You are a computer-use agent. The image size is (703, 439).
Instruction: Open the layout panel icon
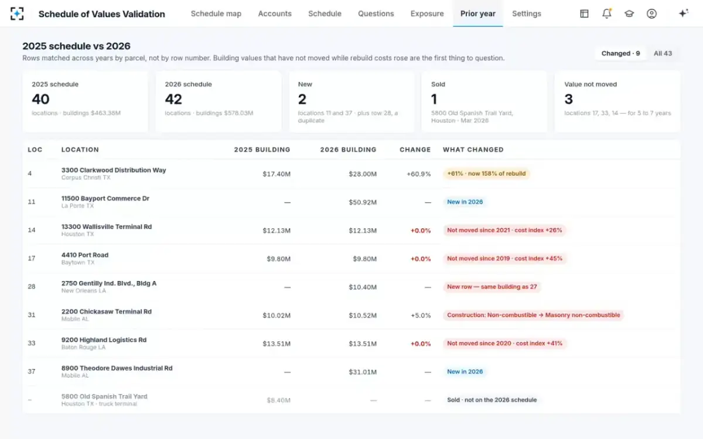coord(584,13)
